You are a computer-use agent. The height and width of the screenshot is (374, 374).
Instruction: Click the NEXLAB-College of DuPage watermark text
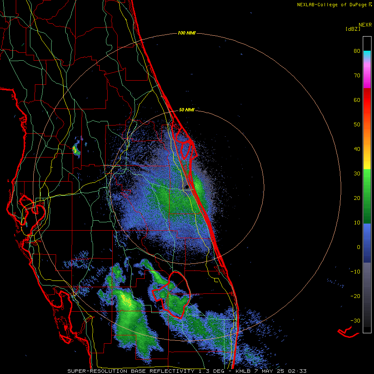(x=334, y=5)
